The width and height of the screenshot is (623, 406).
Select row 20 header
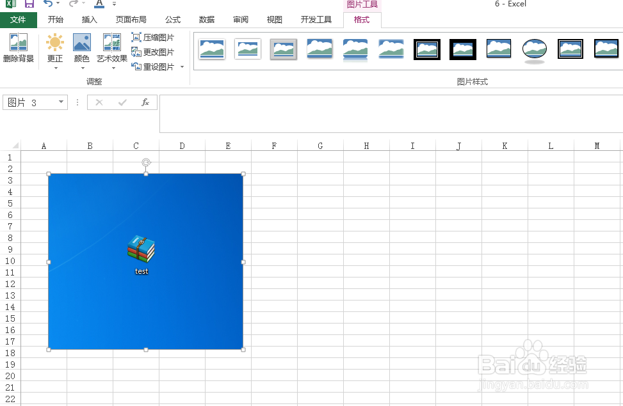coord(10,375)
